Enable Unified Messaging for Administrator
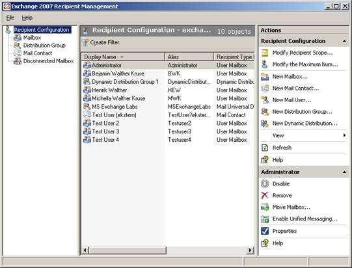The width and height of the screenshot is (352, 268). tap(305, 219)
